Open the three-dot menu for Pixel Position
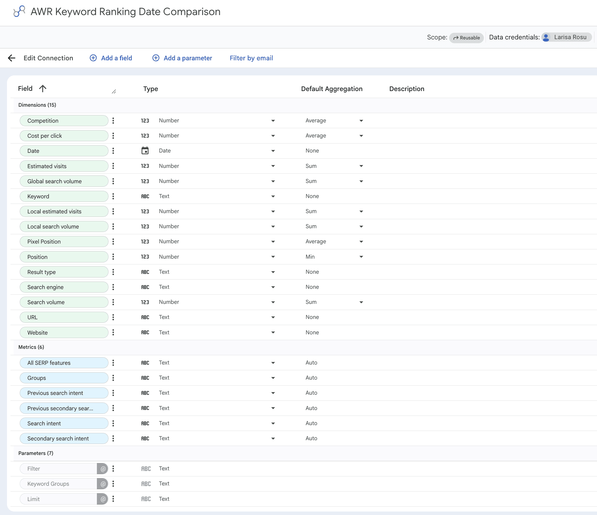The height and width of the screenshot is (515, 597). pyautogui.click(x=113, y=242)
